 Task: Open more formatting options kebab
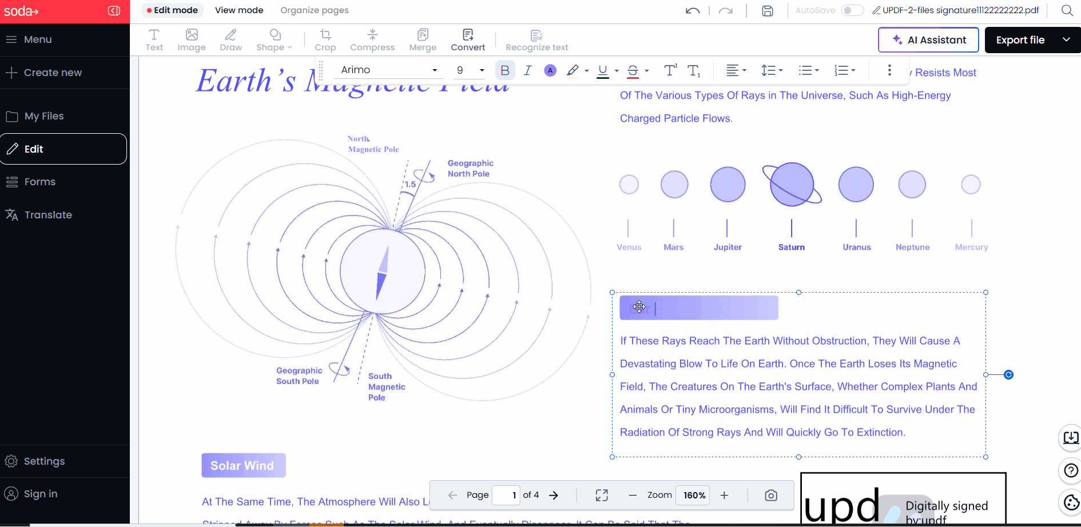click(889, 70)
